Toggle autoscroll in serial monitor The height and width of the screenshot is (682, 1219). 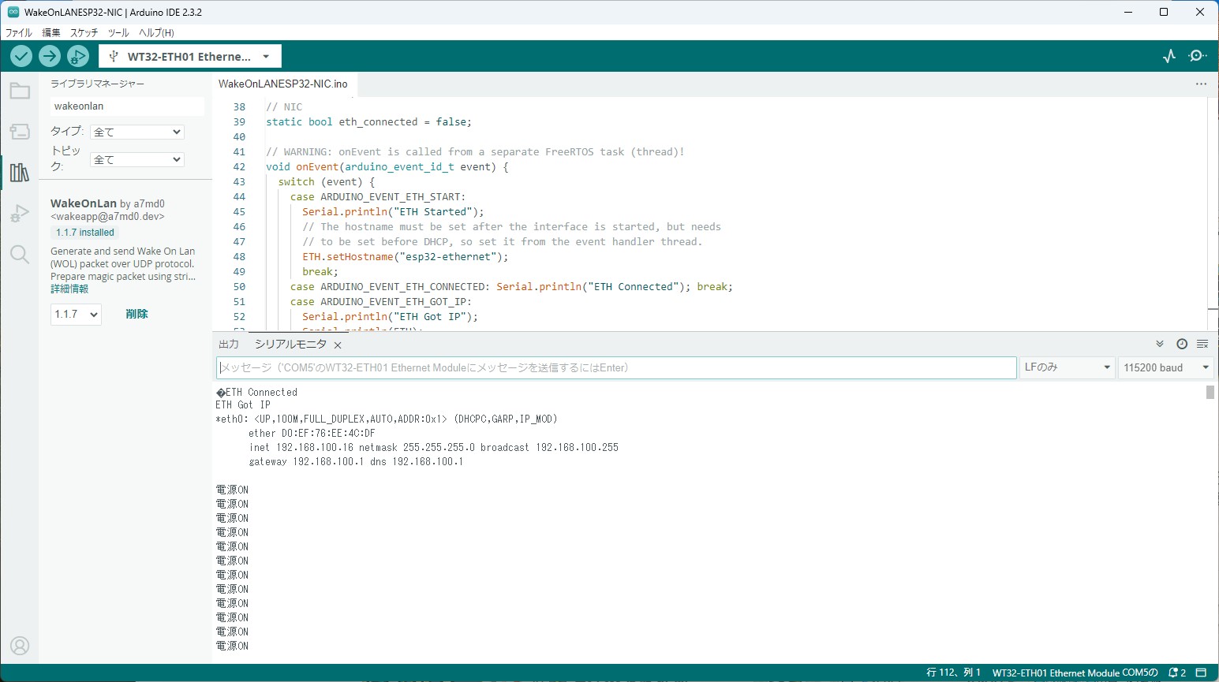[1160, 344]
